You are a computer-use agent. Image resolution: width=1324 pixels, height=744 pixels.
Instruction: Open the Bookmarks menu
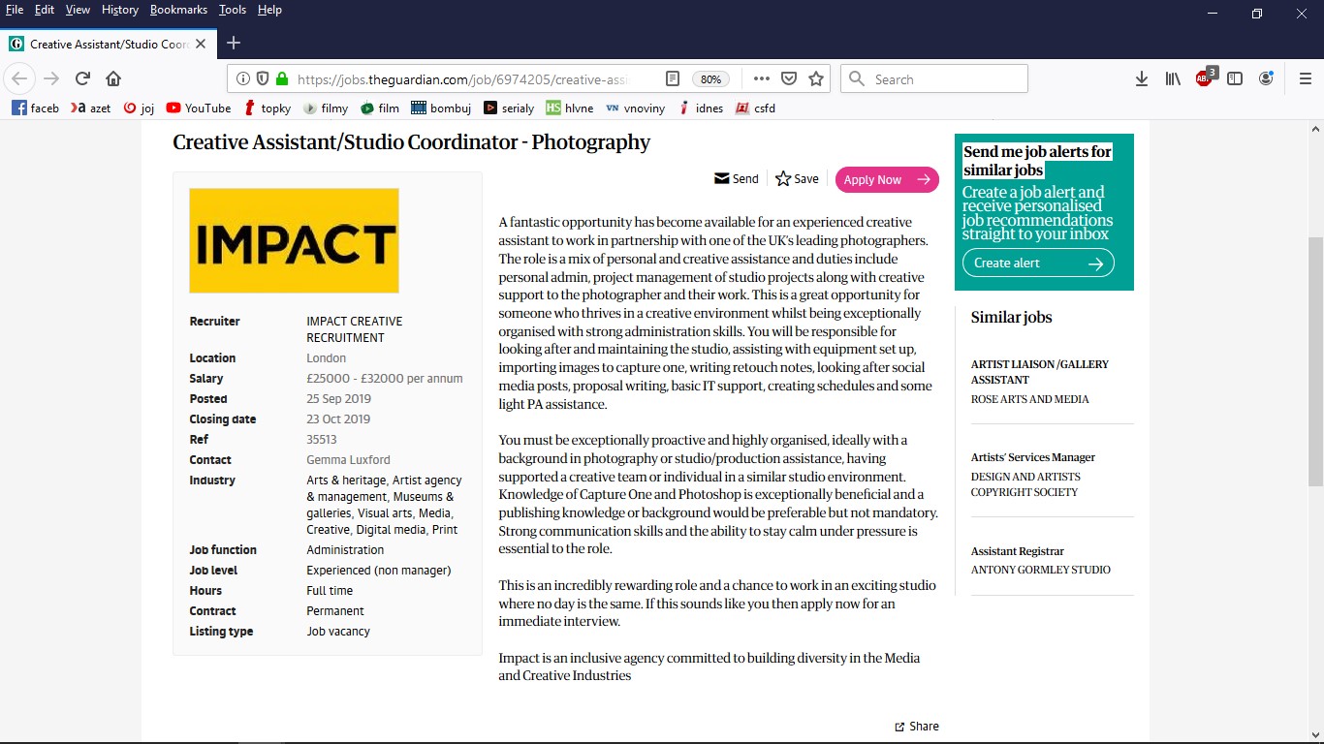(178, 10)
